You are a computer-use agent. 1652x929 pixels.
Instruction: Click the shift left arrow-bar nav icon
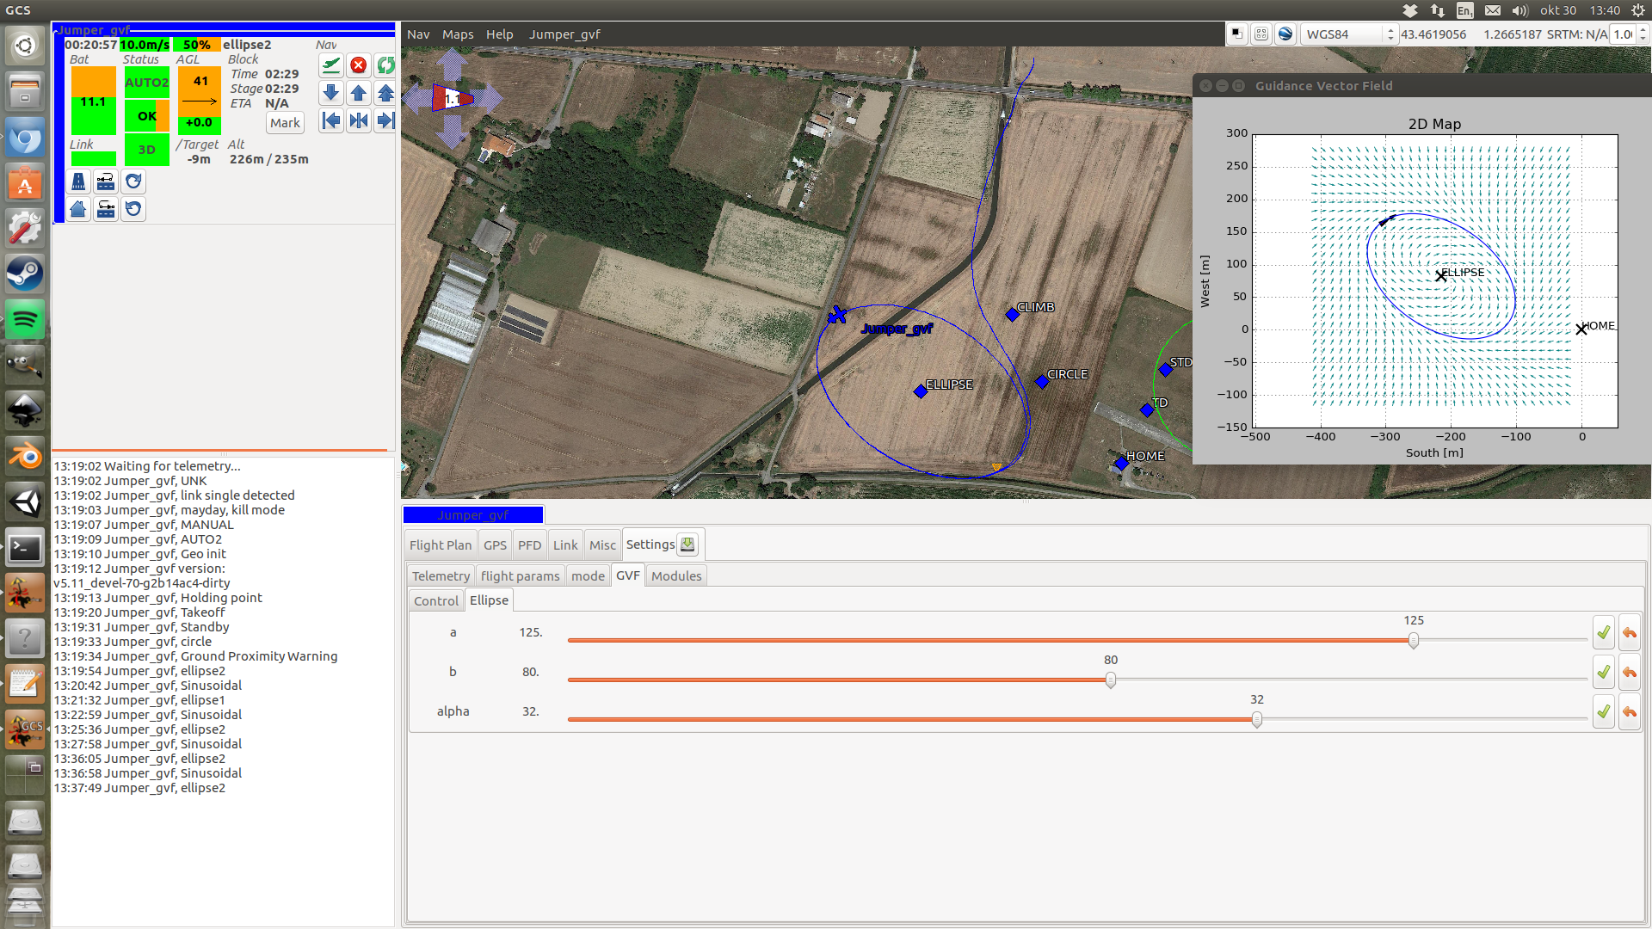(x=331, y=120)
